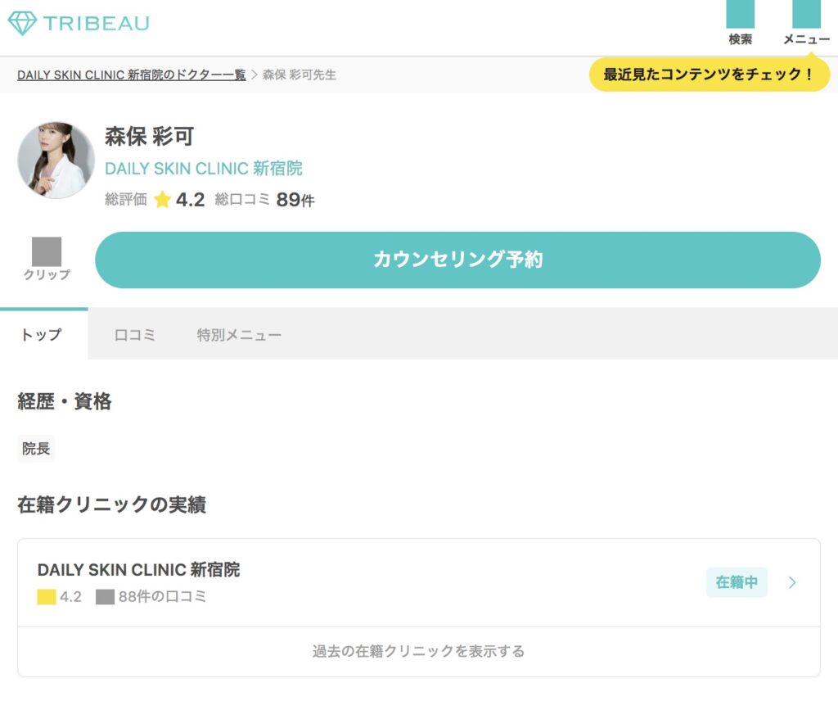
Task: Open the 検索 search icon
Action: click(x=740, y=15)
